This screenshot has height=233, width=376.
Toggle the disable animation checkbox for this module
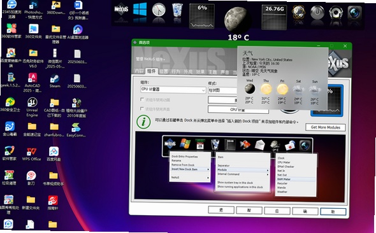click(x=142, y=99)
